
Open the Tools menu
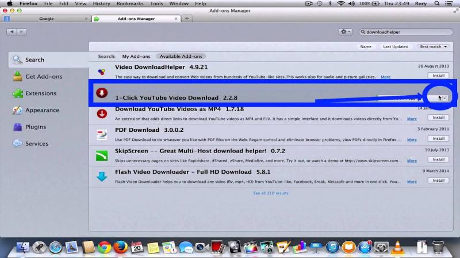pos(156,3)
